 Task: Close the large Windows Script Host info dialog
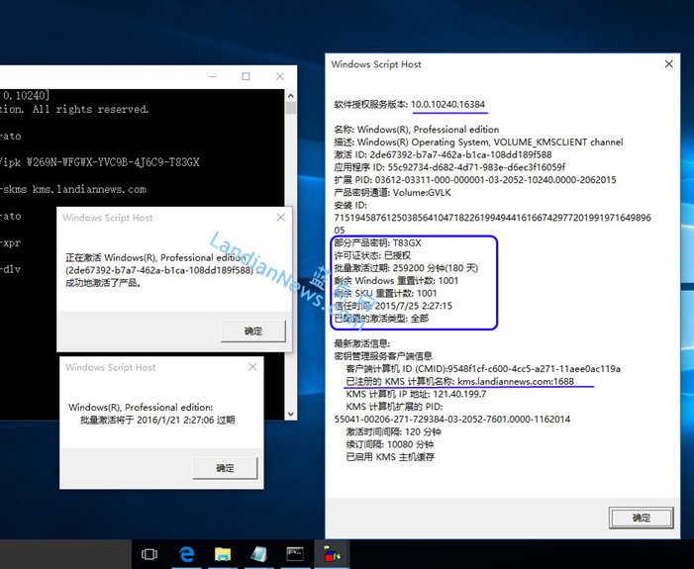click(669, 64)
